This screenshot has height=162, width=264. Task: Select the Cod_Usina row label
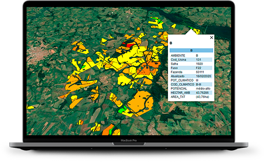(178, 60)
